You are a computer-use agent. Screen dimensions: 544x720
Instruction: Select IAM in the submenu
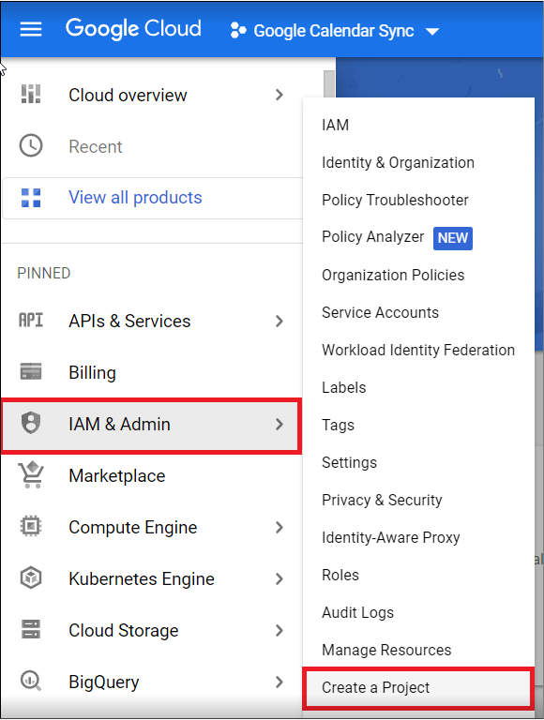[x=336, y=125]
